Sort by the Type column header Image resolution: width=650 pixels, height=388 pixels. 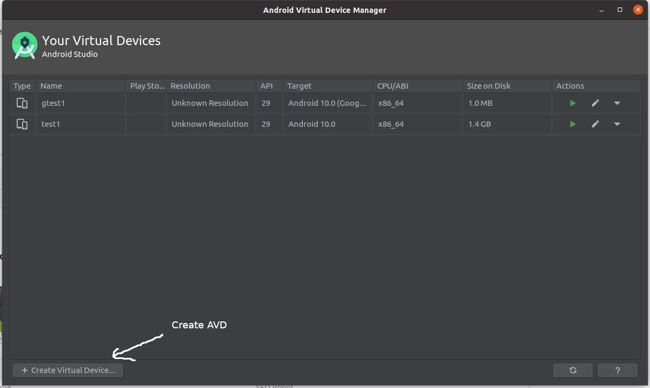(23, 86)
